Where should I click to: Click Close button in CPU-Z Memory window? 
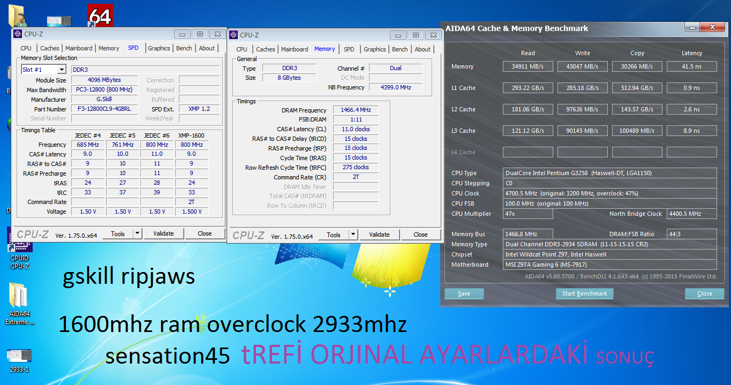coord(420,235)
